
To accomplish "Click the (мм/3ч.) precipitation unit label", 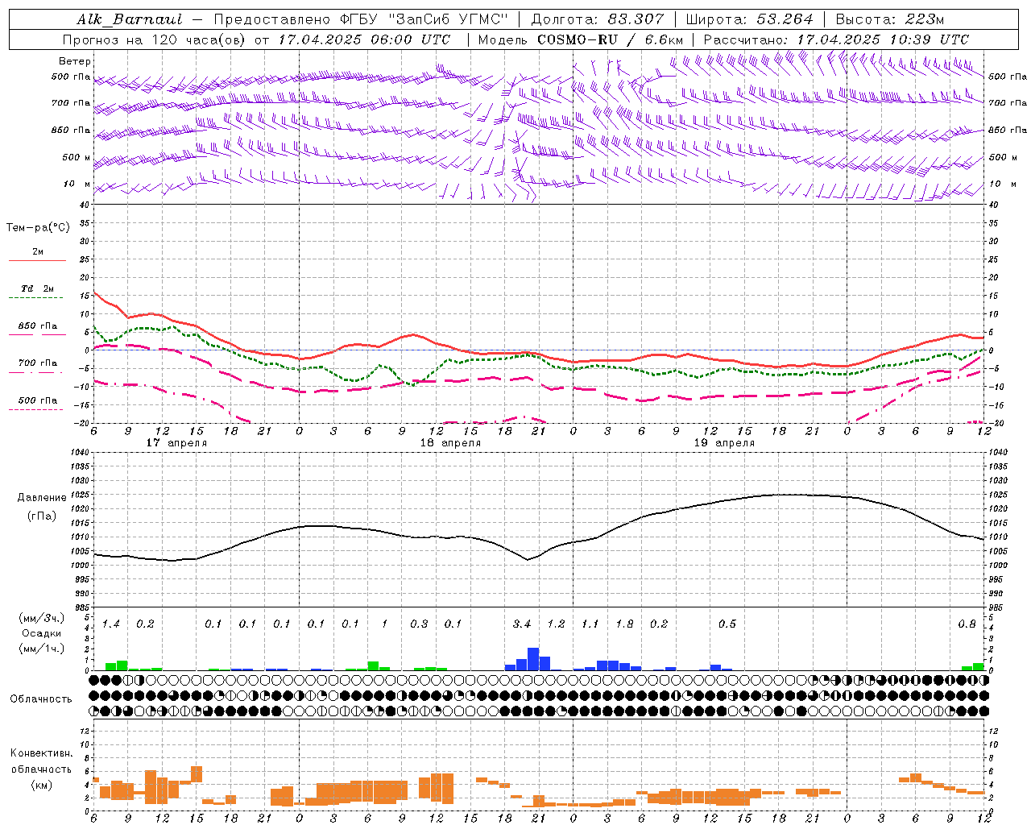I will [42, 618].
